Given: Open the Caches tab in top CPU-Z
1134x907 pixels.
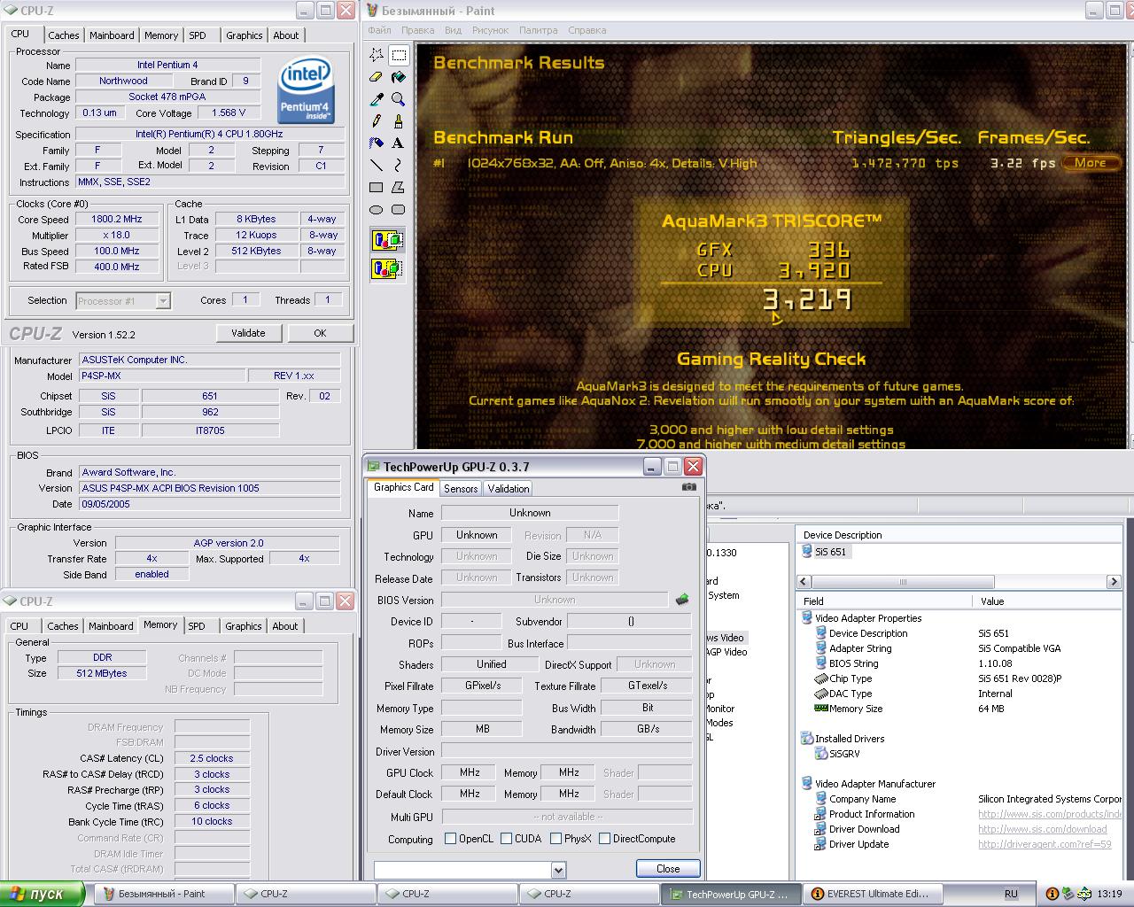Looking at the screenshot, I should click(x=64, y=35).
